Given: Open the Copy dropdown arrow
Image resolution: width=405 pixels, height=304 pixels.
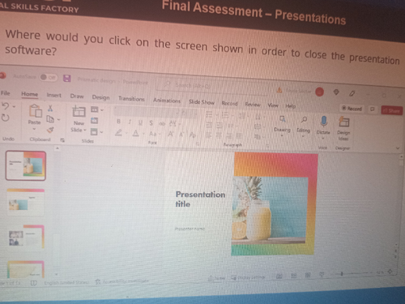Looking at the screenshot, I should 58,119.
